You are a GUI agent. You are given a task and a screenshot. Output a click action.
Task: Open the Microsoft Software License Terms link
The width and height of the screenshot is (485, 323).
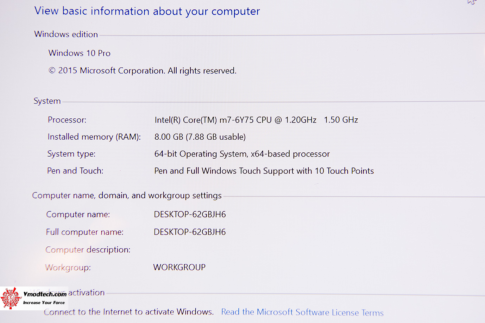302,312
